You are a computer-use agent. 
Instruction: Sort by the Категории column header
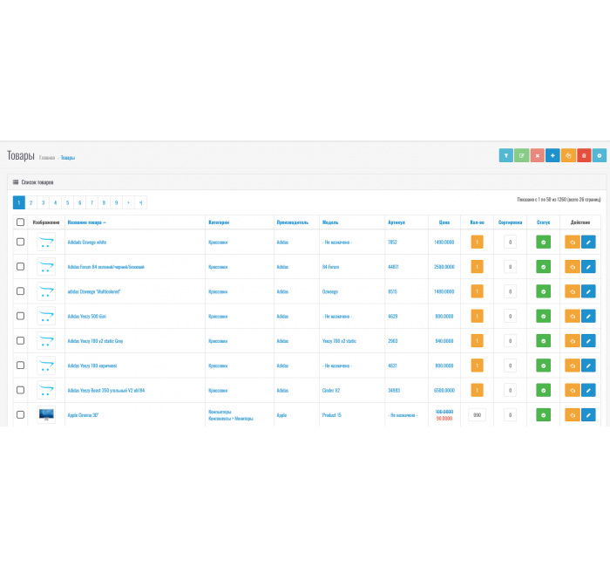(x=219, y=222)
